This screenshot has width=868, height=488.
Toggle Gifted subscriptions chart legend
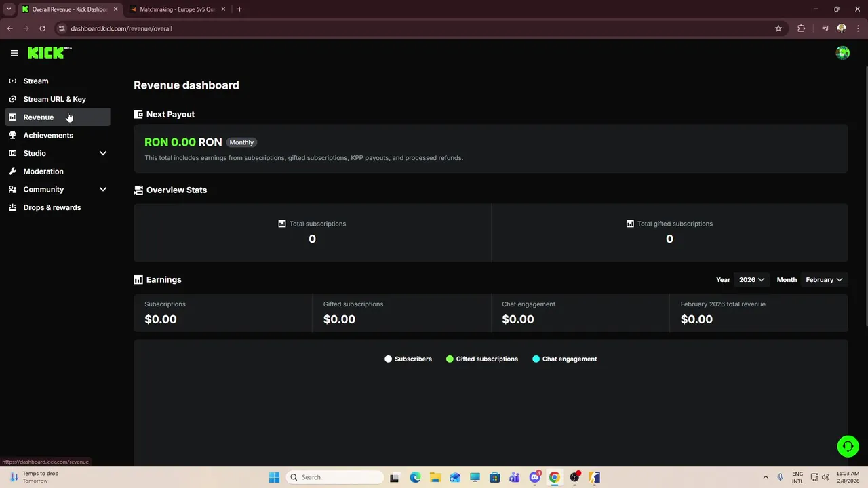(482, 359)
